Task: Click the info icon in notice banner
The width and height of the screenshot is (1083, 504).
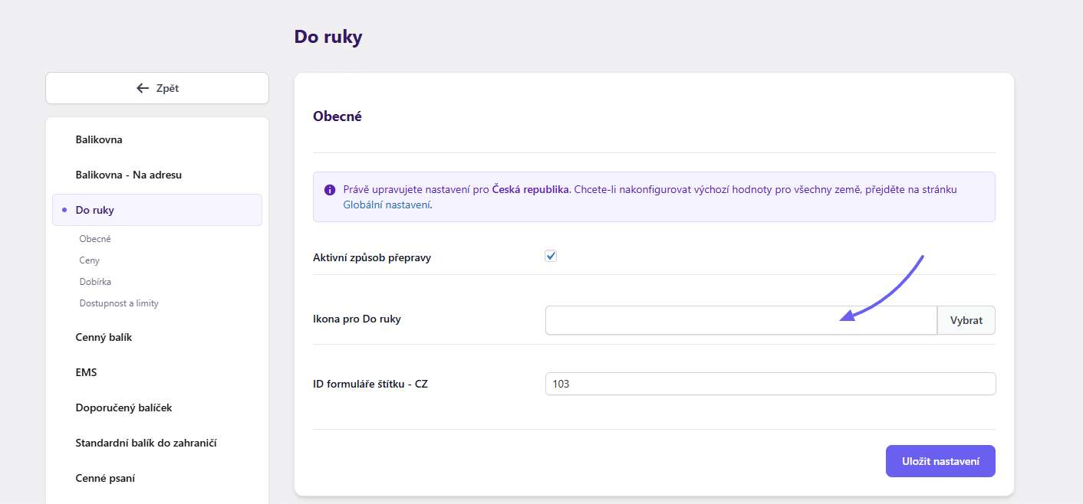Action: [330, 190]
